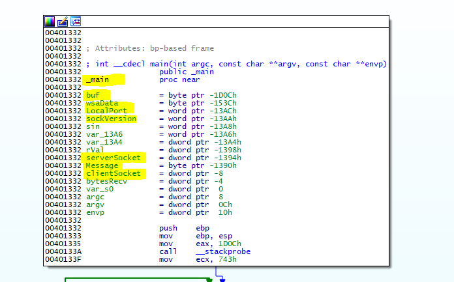Click the address 0040133F
Screen dimensions: 454x282
(63, 259)
